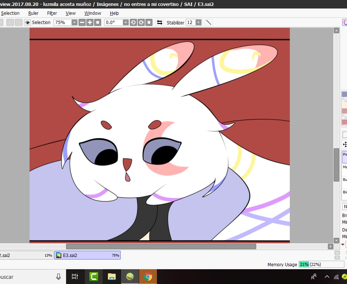Toggle the Selection visibility eye icon
Viewport: 347px width, 284px height.
[x=28, y=23]
